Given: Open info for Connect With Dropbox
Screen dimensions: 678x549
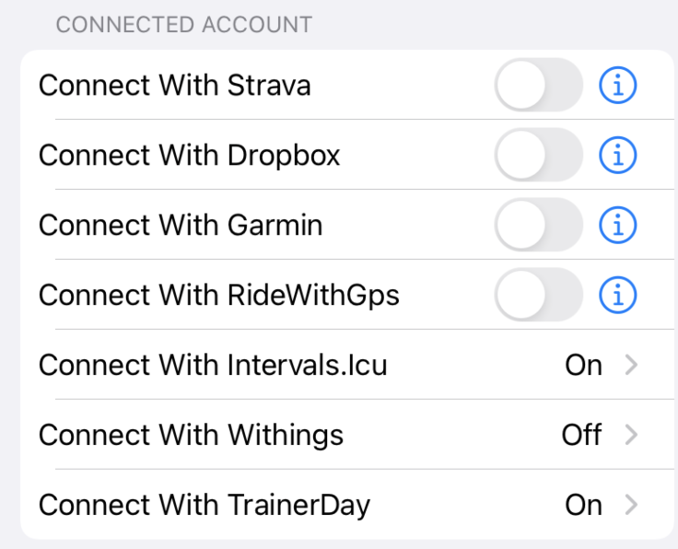Looking at the screenshot, I should tap(617, 155).
